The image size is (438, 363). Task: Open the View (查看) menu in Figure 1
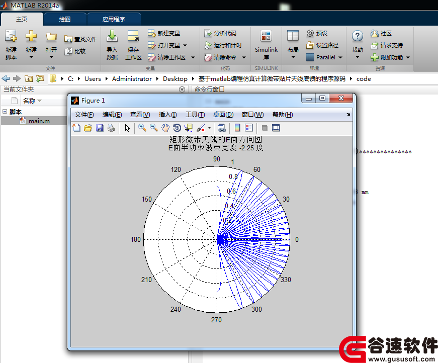coord(140,115)
